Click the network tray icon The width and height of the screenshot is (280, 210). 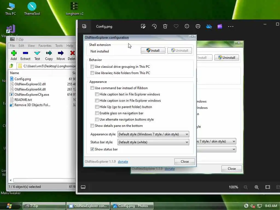259,206
